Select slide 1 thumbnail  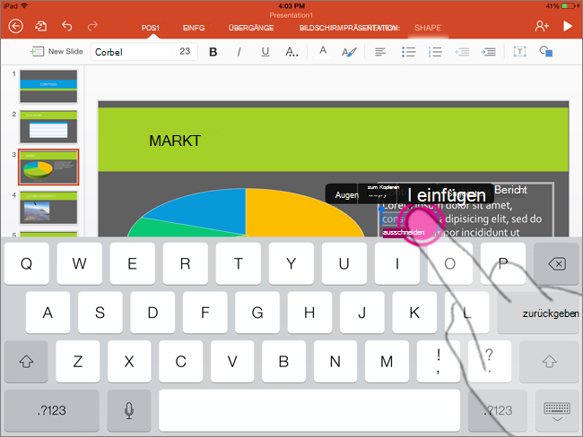click(x=48, y=86)
